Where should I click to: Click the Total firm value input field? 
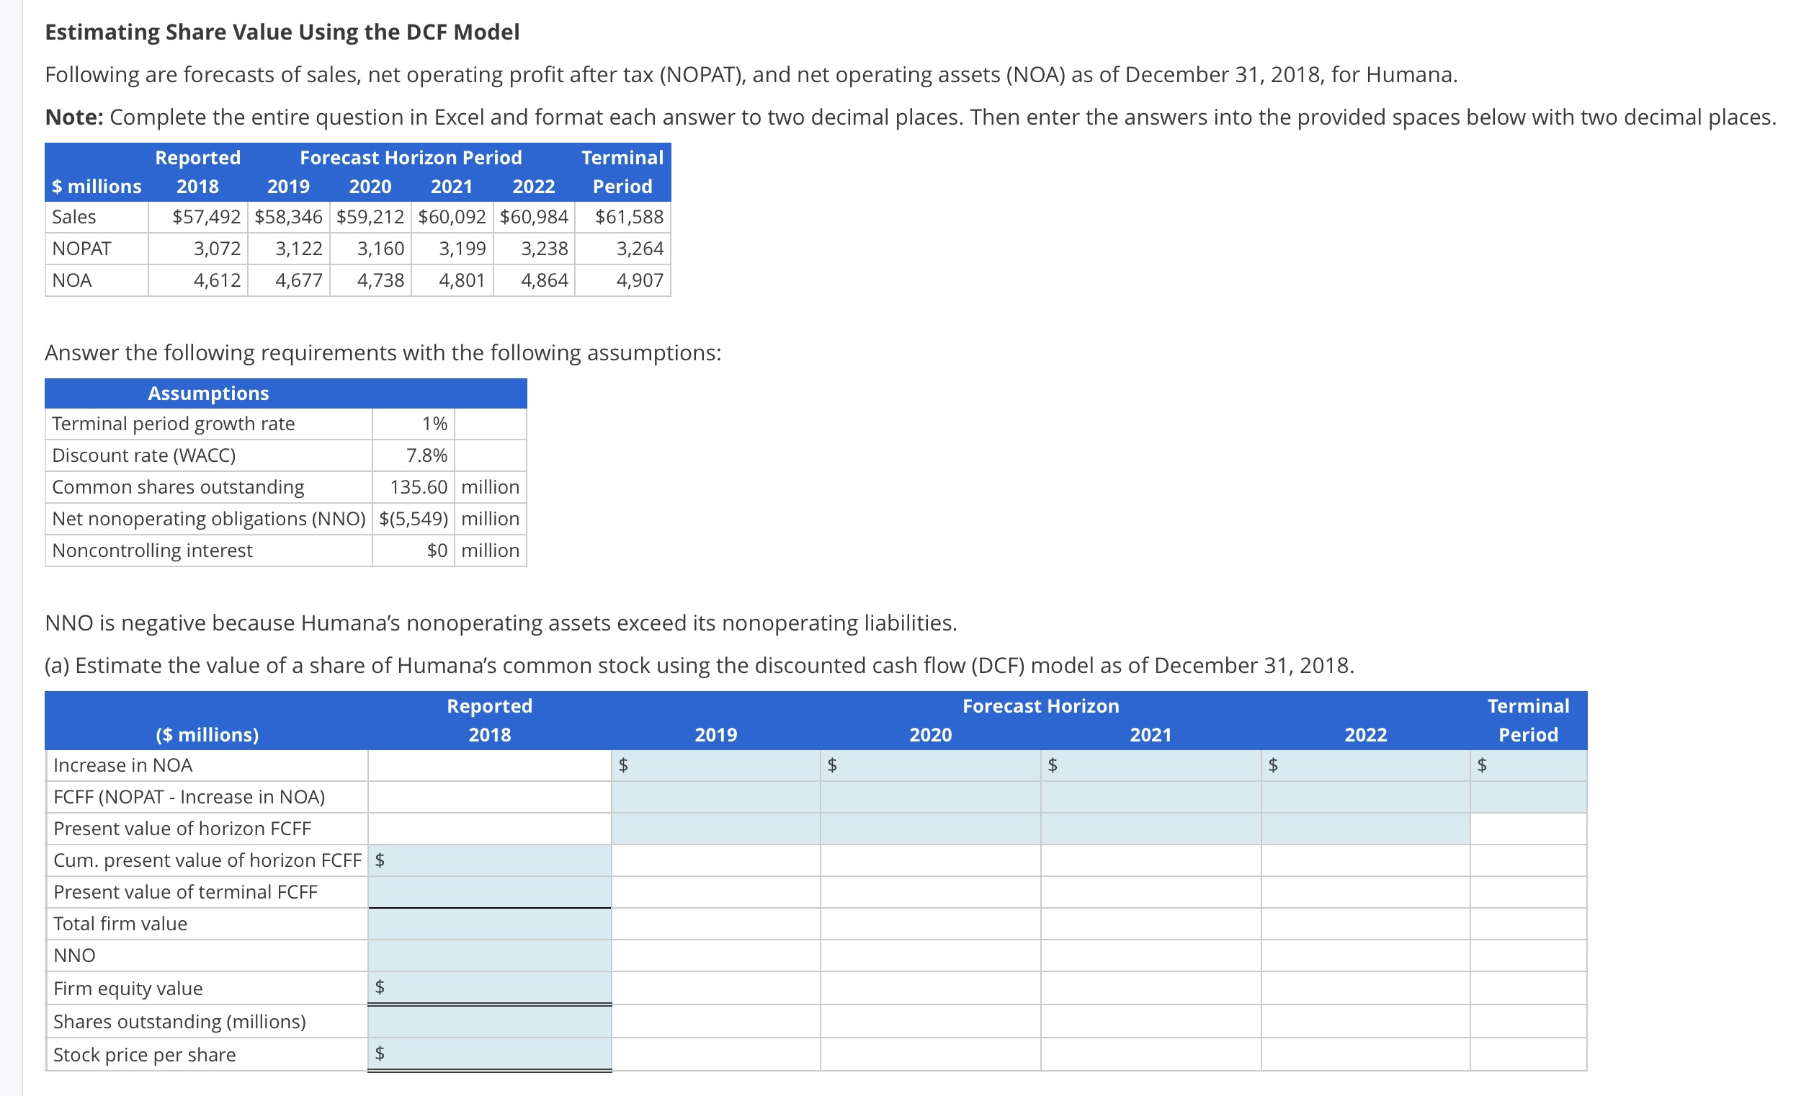tap(490, 924)
